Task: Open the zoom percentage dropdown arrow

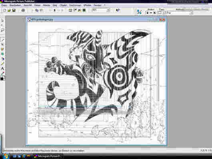Action: [x=108, y=10]
